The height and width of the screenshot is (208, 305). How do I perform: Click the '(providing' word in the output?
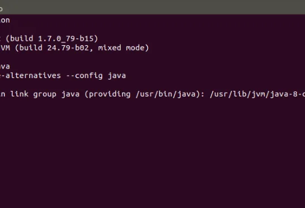click(107, 94)
